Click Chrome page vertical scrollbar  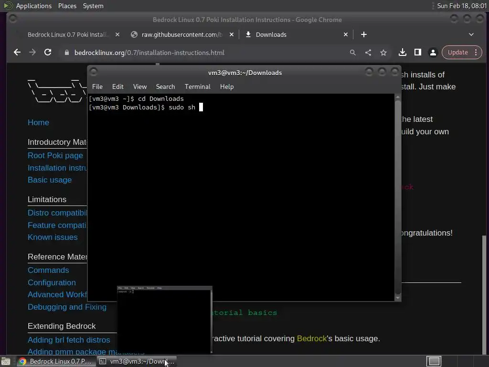pyautogui.click(x=484, y=295)
